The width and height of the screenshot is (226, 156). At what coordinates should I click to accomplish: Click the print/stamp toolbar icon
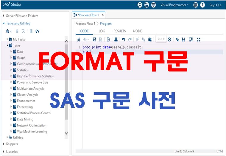116,39
